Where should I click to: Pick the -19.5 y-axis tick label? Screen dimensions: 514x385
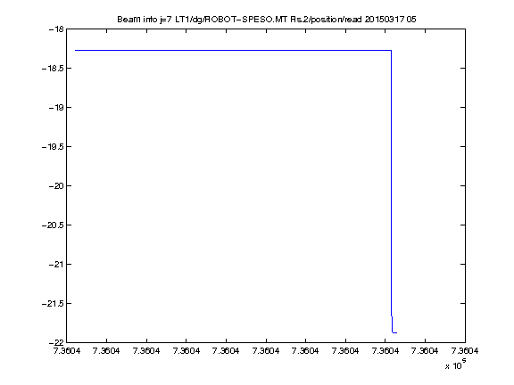point(53,147)
